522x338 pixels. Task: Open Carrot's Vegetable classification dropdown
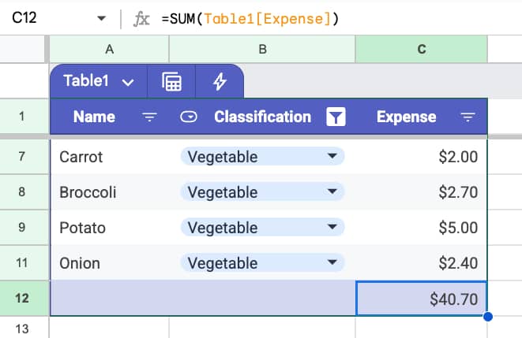pos(332,157)
